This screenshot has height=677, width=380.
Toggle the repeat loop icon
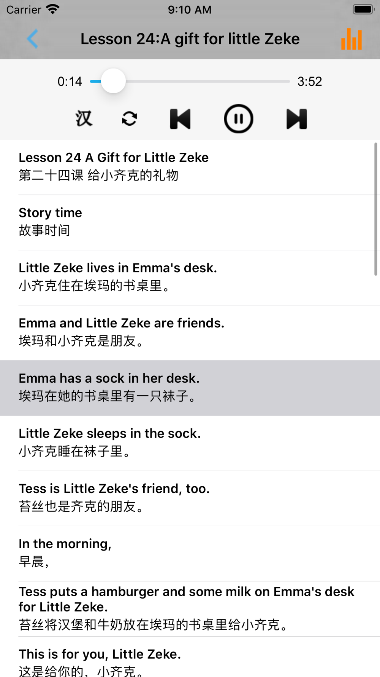(129, 119)
